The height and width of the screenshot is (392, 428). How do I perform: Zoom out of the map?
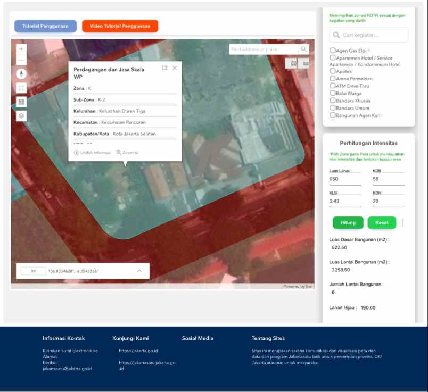tap(21, 61)
